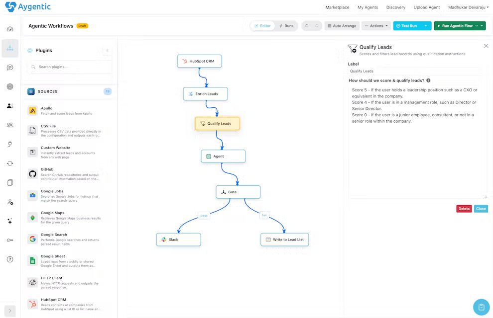
Task: Open the Test Run dropdown arrow
Action: pos(426,26)
